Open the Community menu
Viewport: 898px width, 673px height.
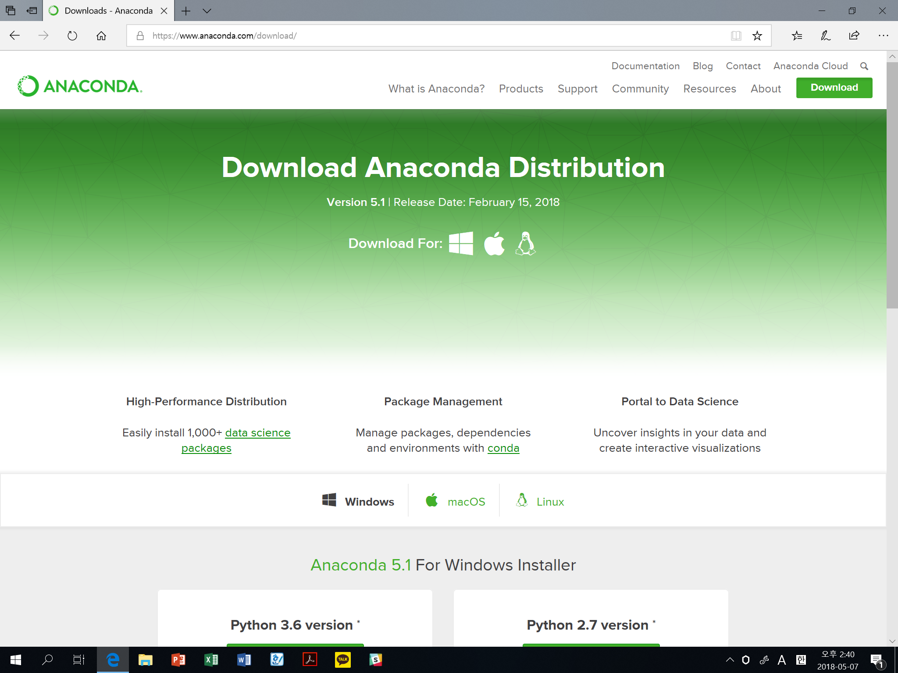[x=640, y=89]
